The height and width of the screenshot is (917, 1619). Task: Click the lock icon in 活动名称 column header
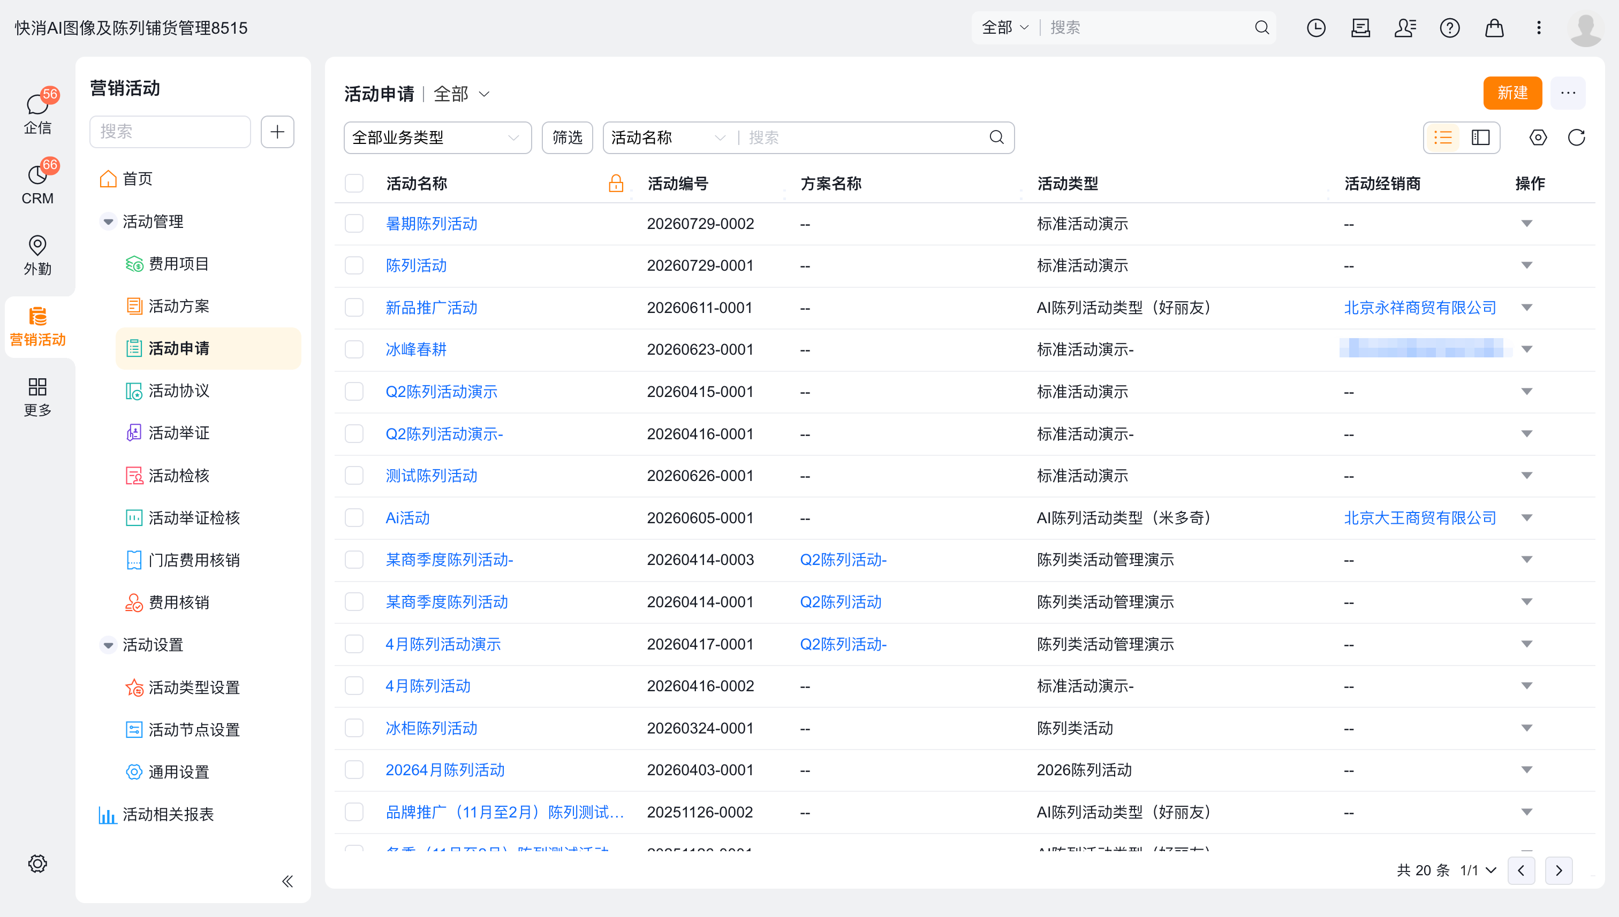pyautogui.click(x=616, y=184)
